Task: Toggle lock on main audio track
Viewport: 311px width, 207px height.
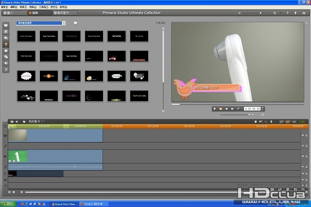Action: coord(307,145)
